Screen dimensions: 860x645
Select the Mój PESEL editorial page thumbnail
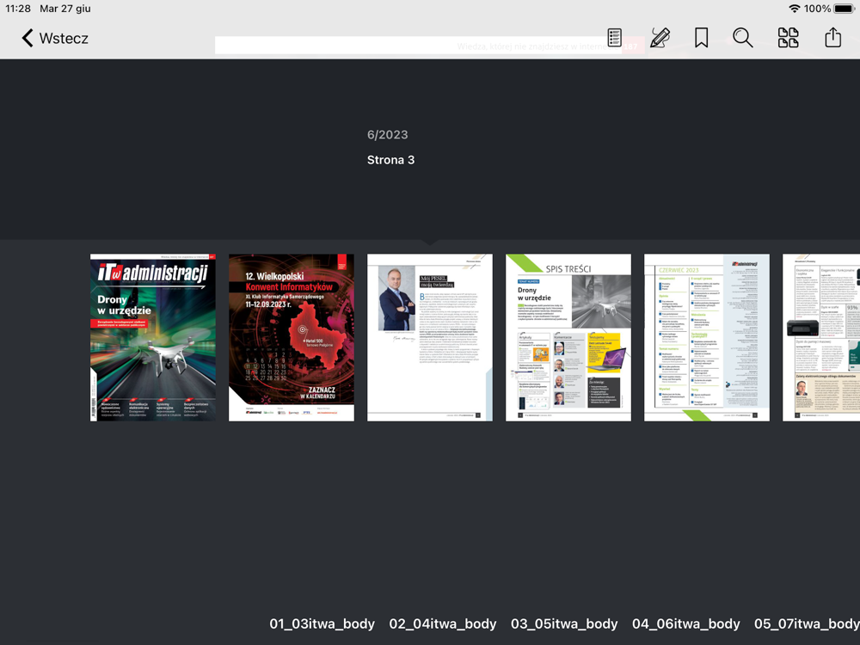pyautogui.click(x=430, y=337)
